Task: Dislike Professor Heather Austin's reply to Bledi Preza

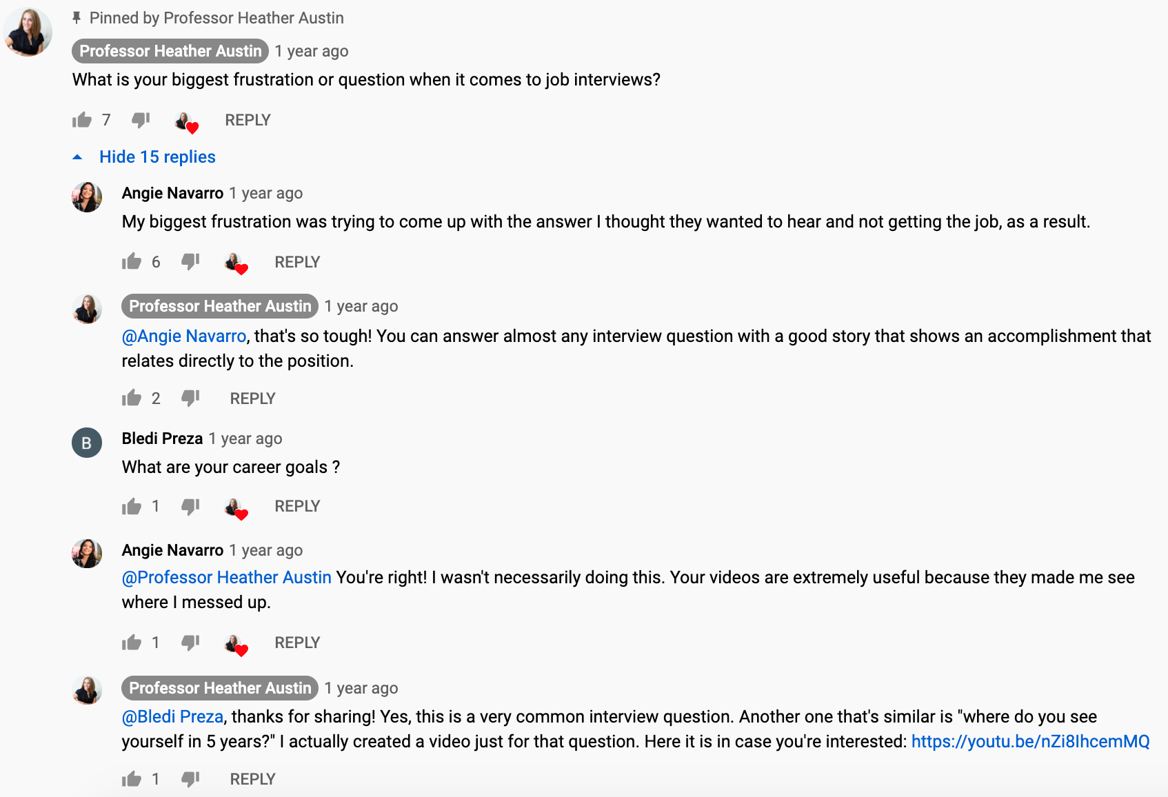Action: click(x=190, y=778)
